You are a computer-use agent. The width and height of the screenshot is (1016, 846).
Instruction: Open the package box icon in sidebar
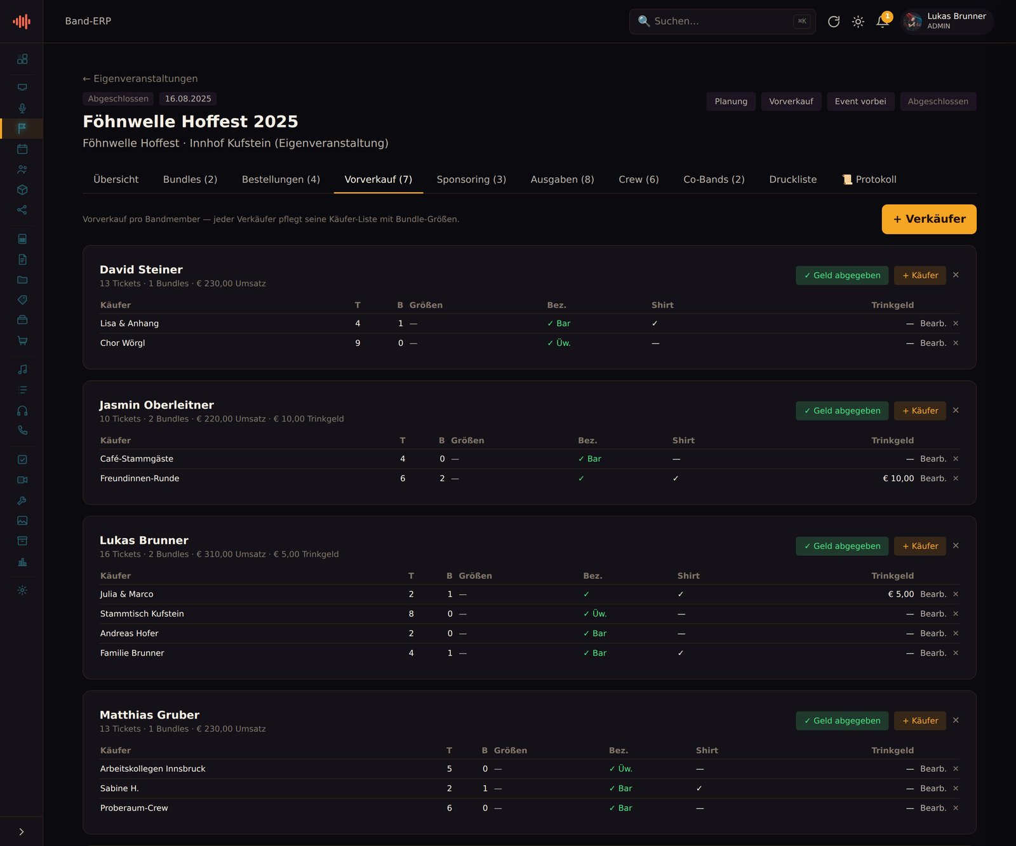point(22,189)
